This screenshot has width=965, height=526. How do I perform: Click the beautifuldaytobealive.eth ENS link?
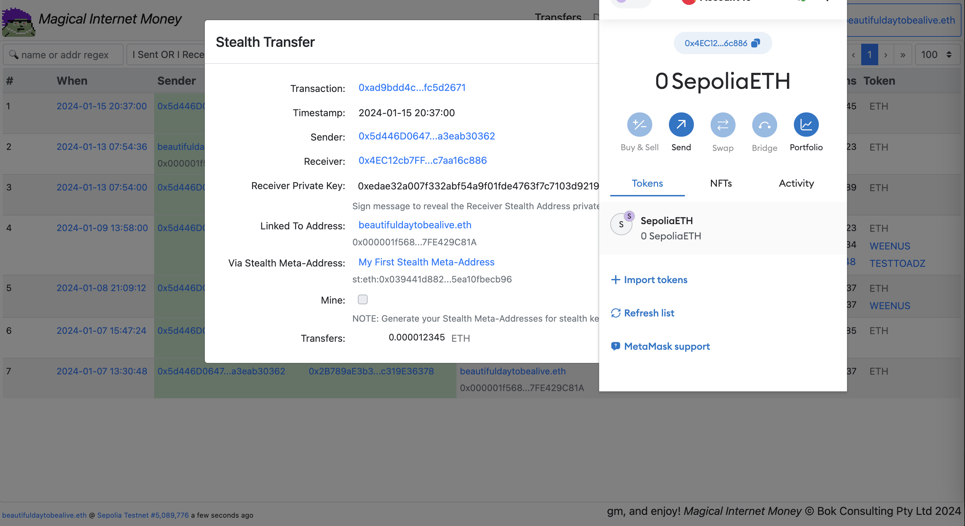[x=415, y=226]
